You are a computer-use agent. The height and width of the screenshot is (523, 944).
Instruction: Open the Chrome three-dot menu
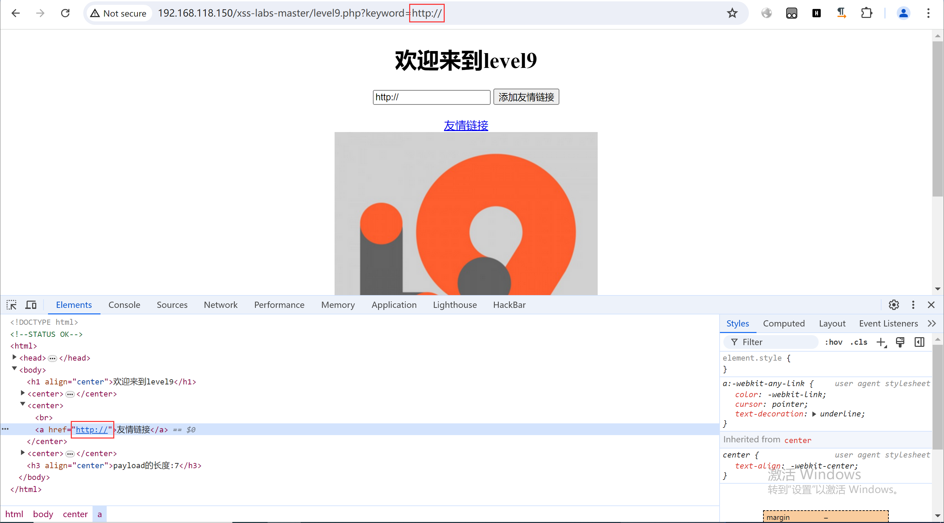point(928,13)
